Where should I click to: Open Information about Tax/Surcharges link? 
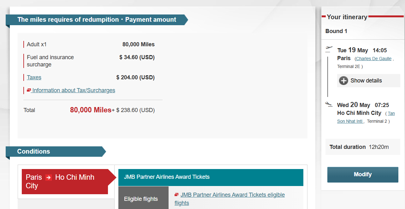[74, 90]
